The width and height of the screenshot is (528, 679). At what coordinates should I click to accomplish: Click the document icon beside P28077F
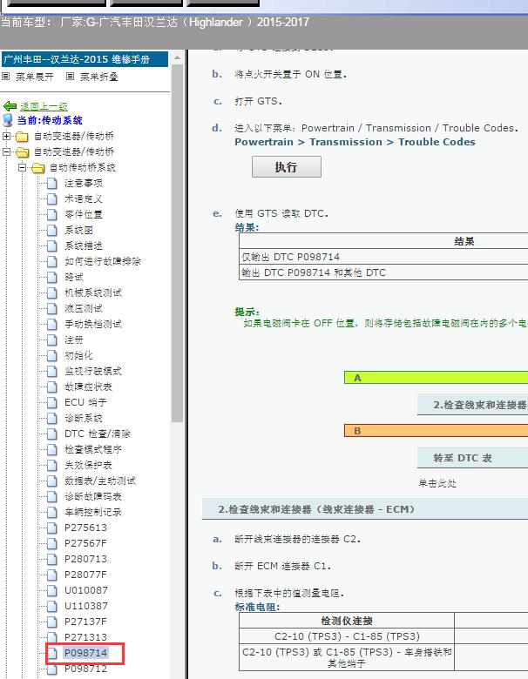[x=52, y=575]
